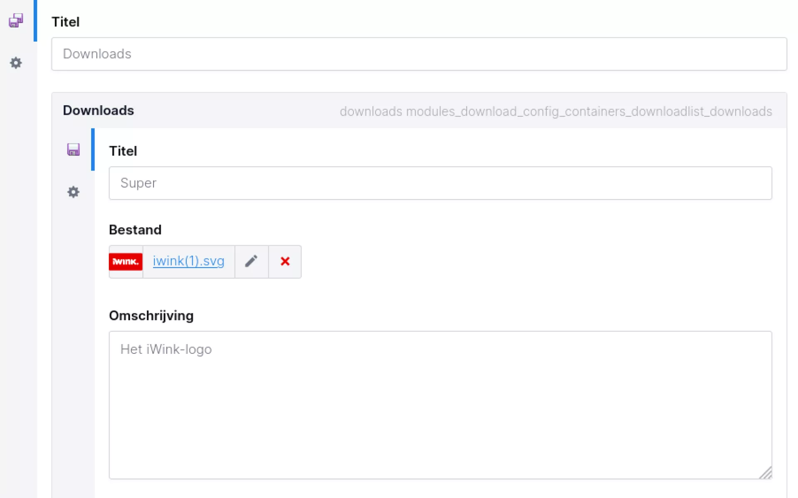Click the inner Titel label above Super

point(123,151)
